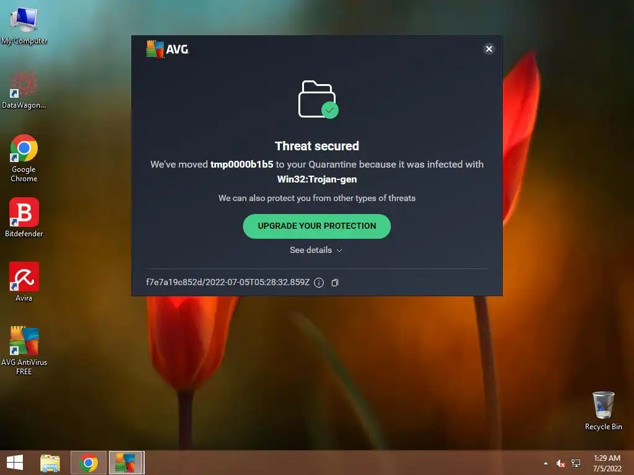The height and width of the screenshot is (475, 634).
Task: Launch Google Chrome from desktop shortcut
Action: (x=24, y=158)
